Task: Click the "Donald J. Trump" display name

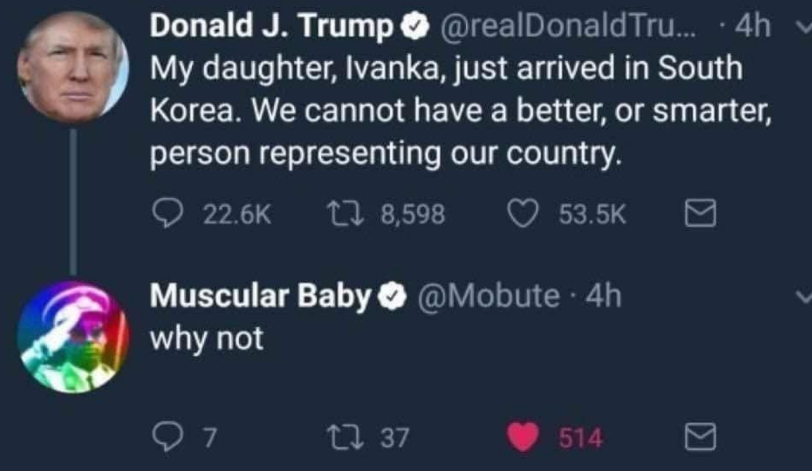Action: pyautogui.click(x=271, y=28)
